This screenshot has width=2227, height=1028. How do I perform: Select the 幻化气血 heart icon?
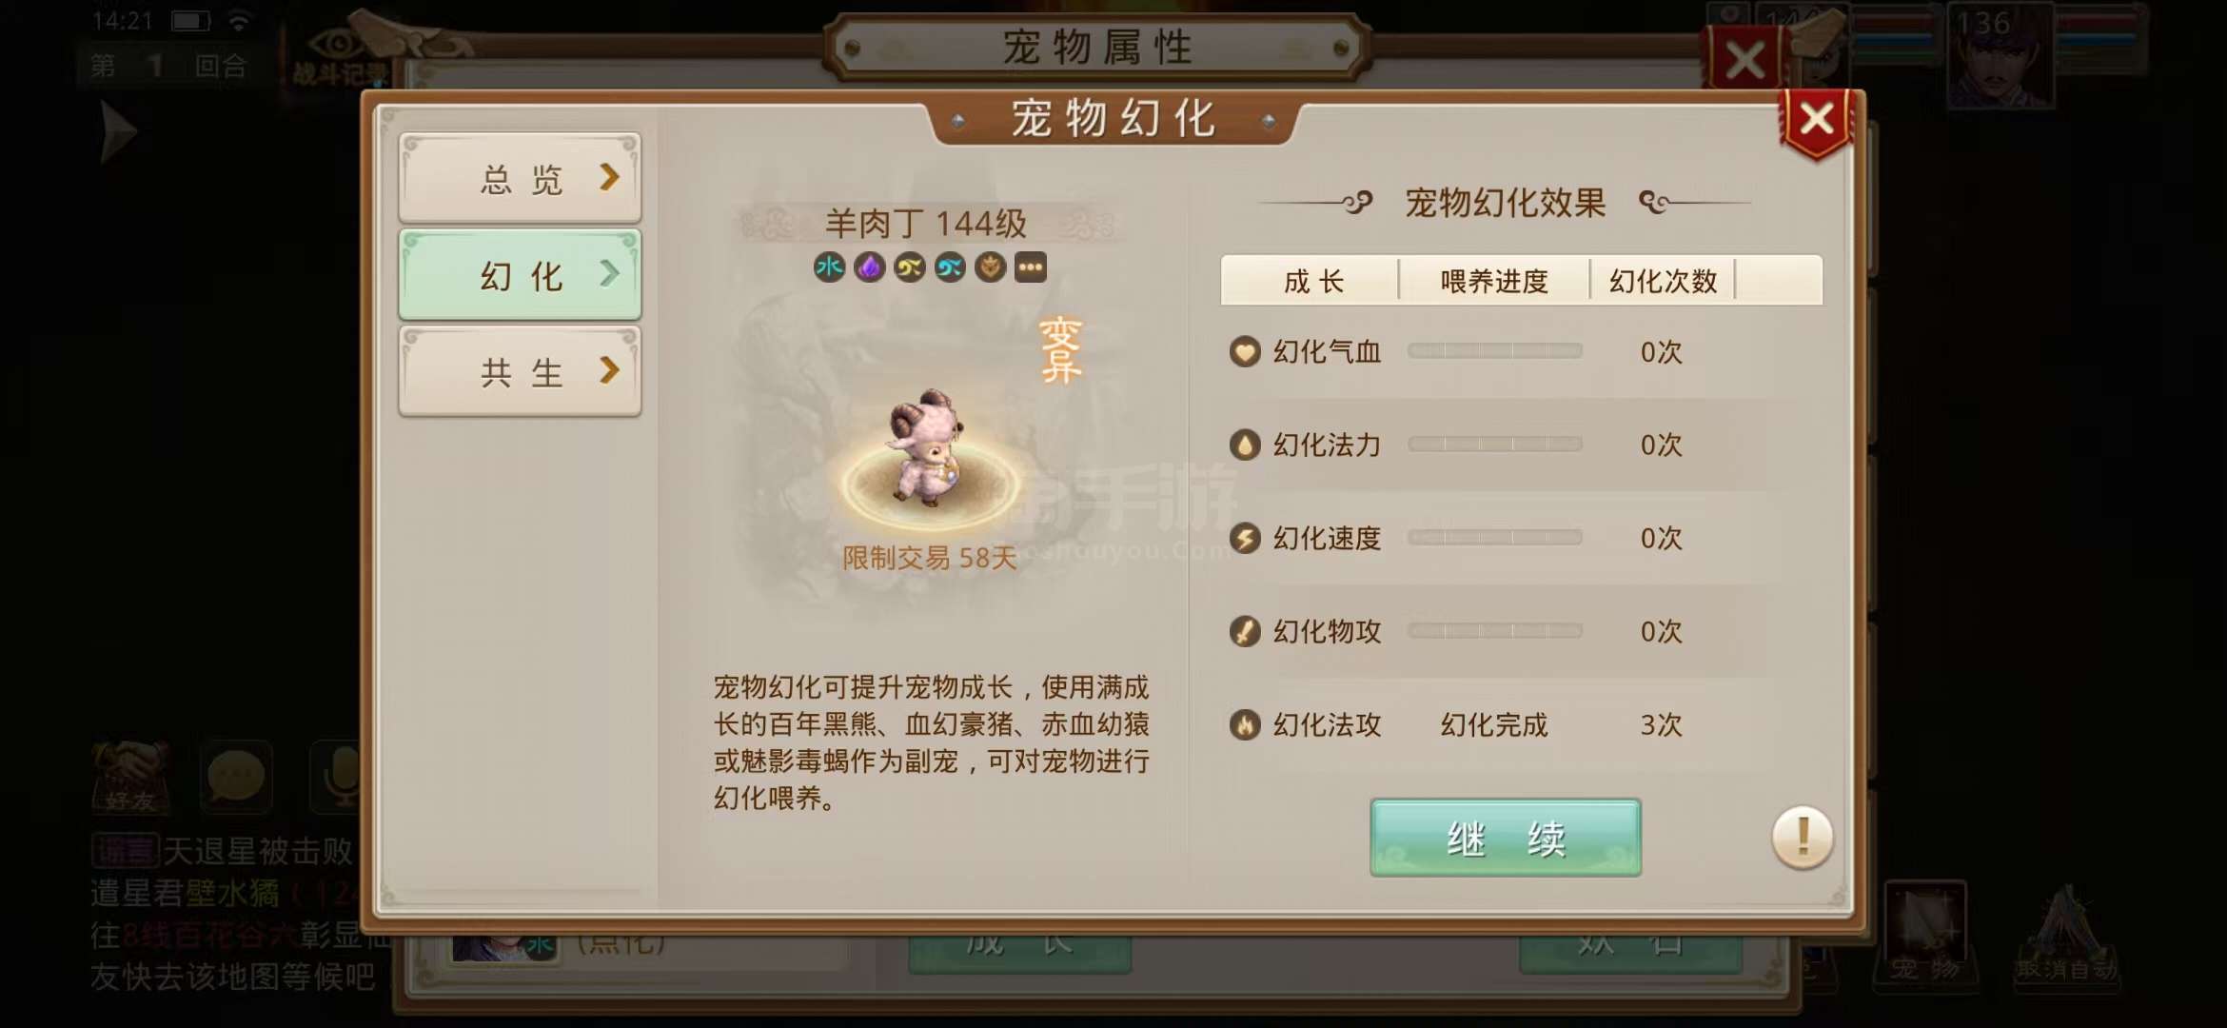click(1244, 352)
